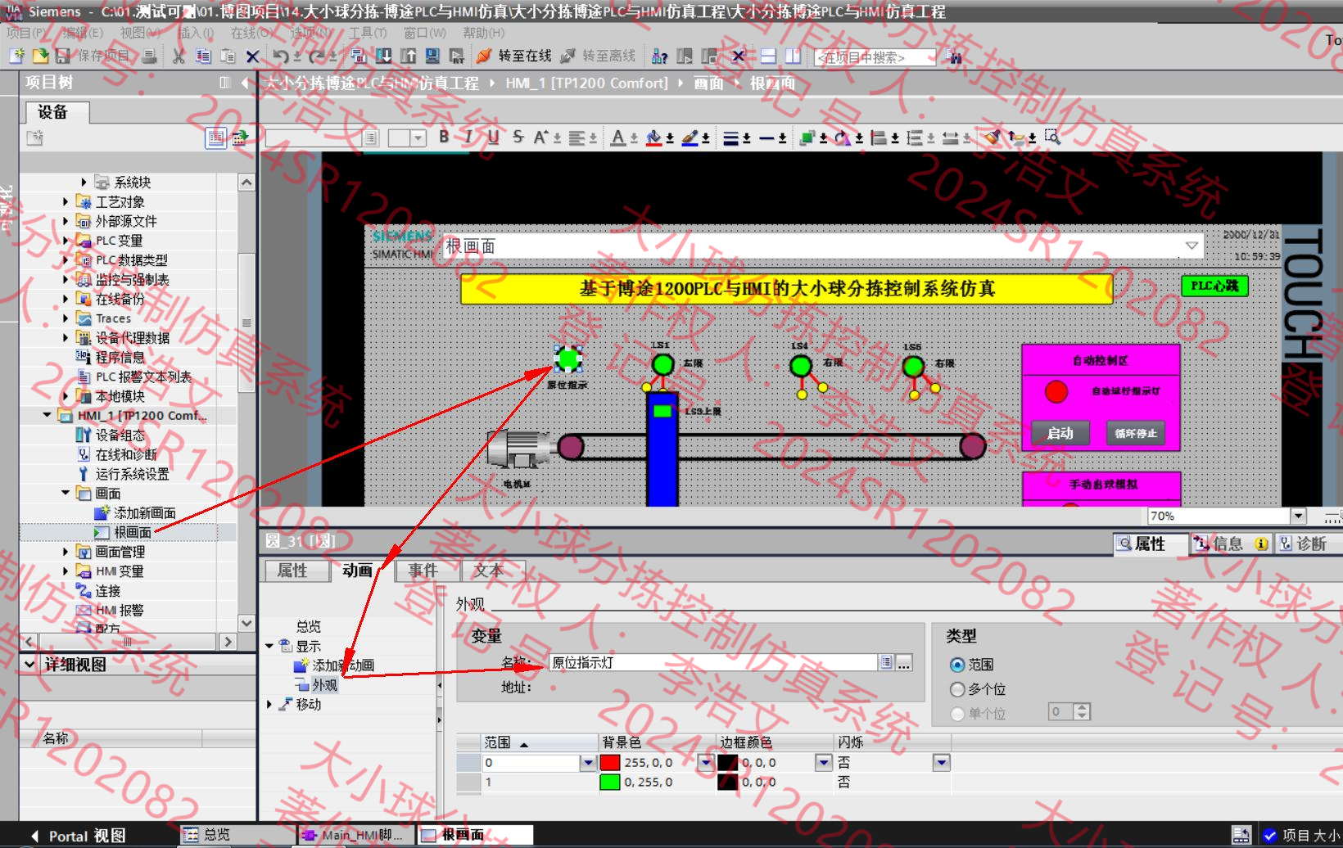Select the 范围 radio button
The image size is (1343, 848).
pyautogui.click(x=956, y=665)
